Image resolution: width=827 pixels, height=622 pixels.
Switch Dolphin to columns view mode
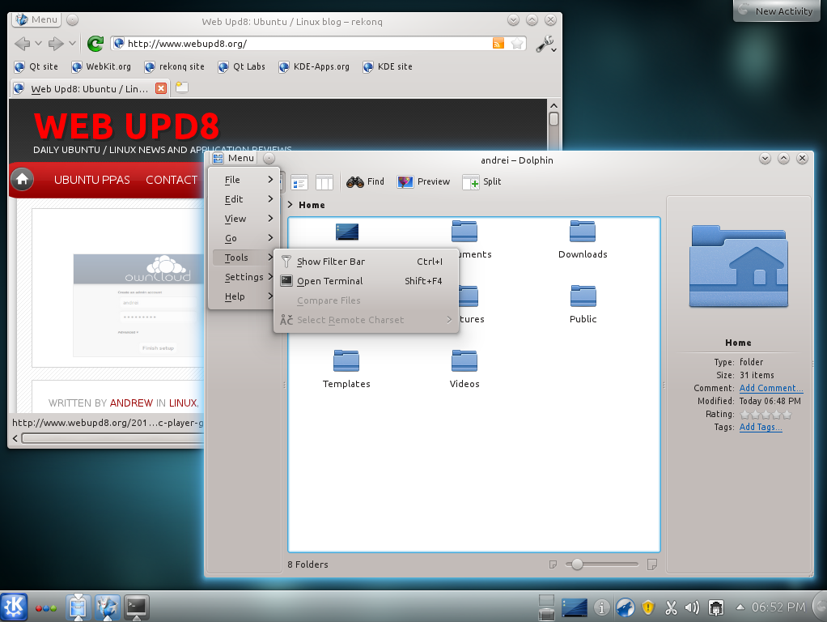click(324, 182)
